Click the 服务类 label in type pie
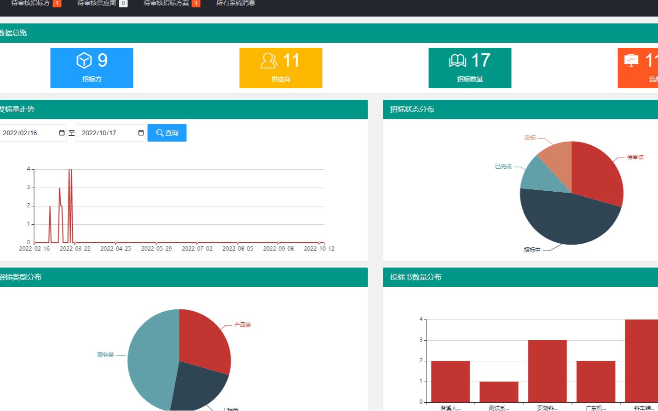Image resolution: width=658 pixels, height=411 pixels. point(105,355)
